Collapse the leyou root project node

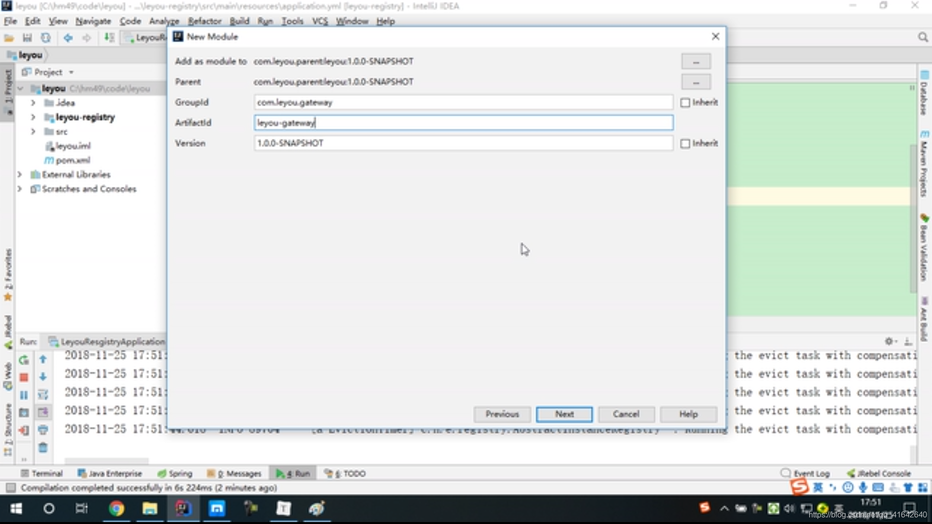[20, 89]
